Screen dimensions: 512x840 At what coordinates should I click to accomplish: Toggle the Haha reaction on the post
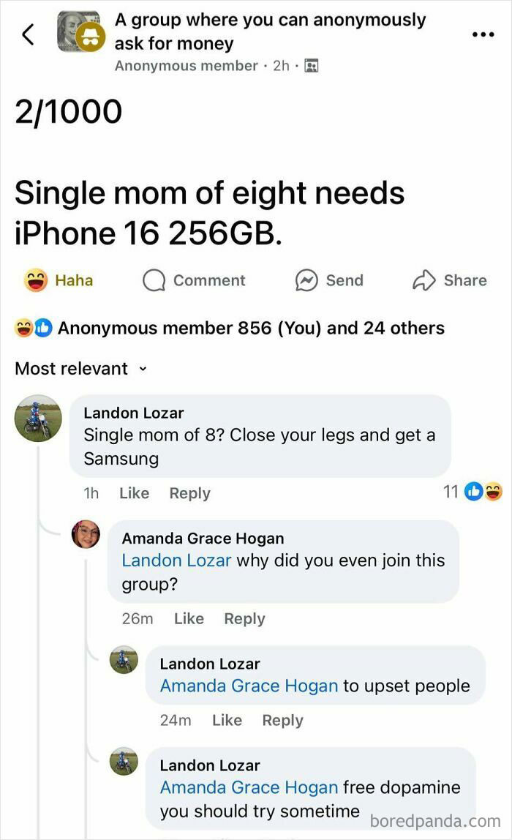[59, 280]
